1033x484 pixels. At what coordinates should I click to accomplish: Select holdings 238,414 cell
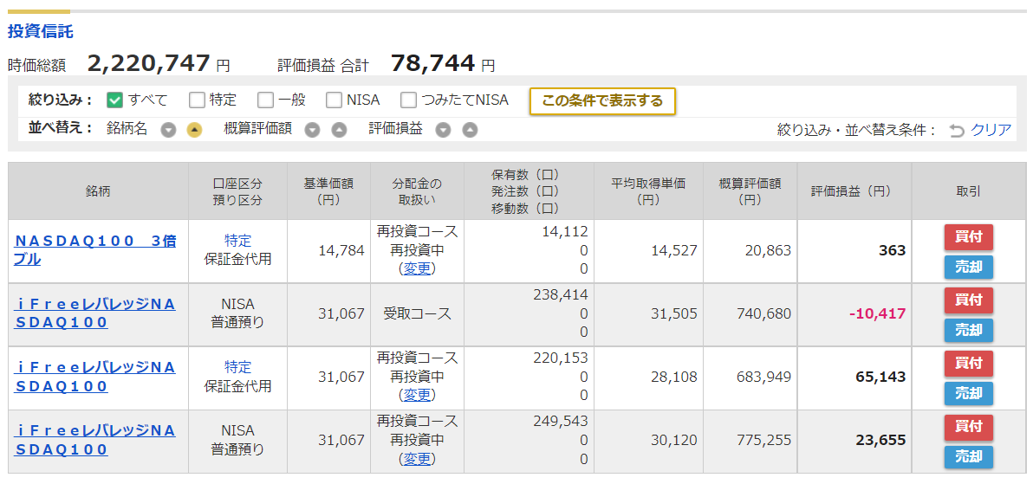point(560,294)
